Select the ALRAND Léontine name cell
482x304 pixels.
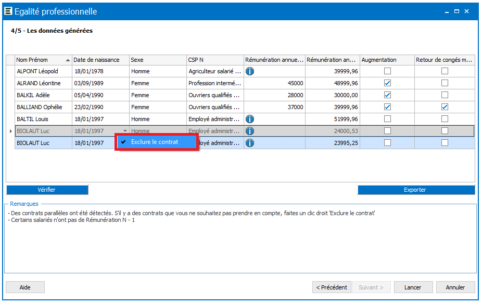[43, 83]
